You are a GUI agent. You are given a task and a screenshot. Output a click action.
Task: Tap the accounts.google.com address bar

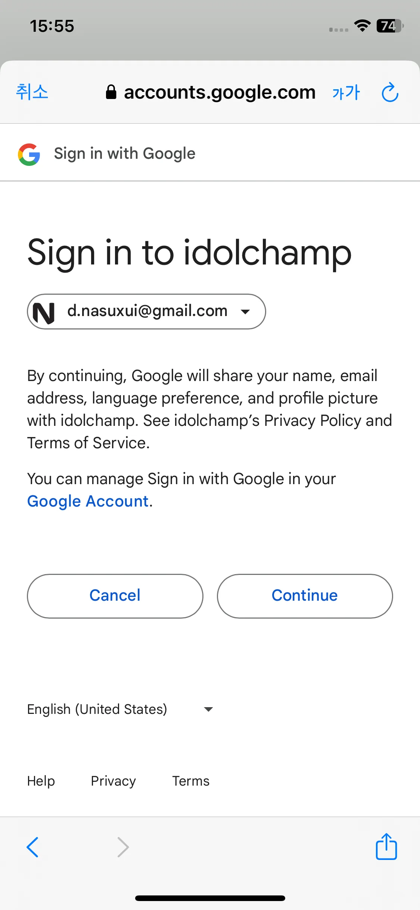click(x=211, y=92)
